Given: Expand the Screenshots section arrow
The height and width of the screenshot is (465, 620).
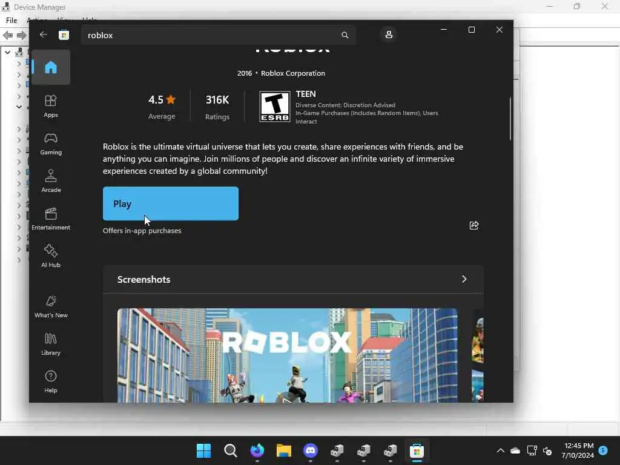Looking at the screenshot, I should click(464, 279).
